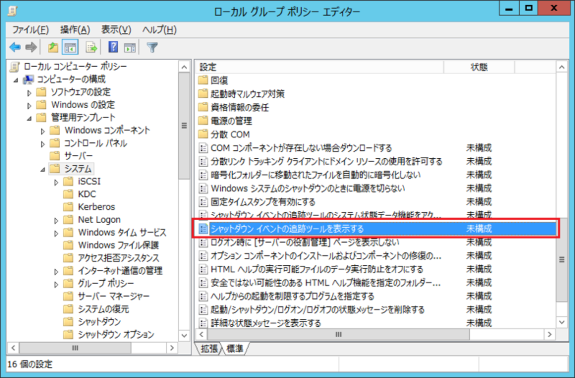Click the folder icon beside サーバー マネージャー

tap(68, 296)
